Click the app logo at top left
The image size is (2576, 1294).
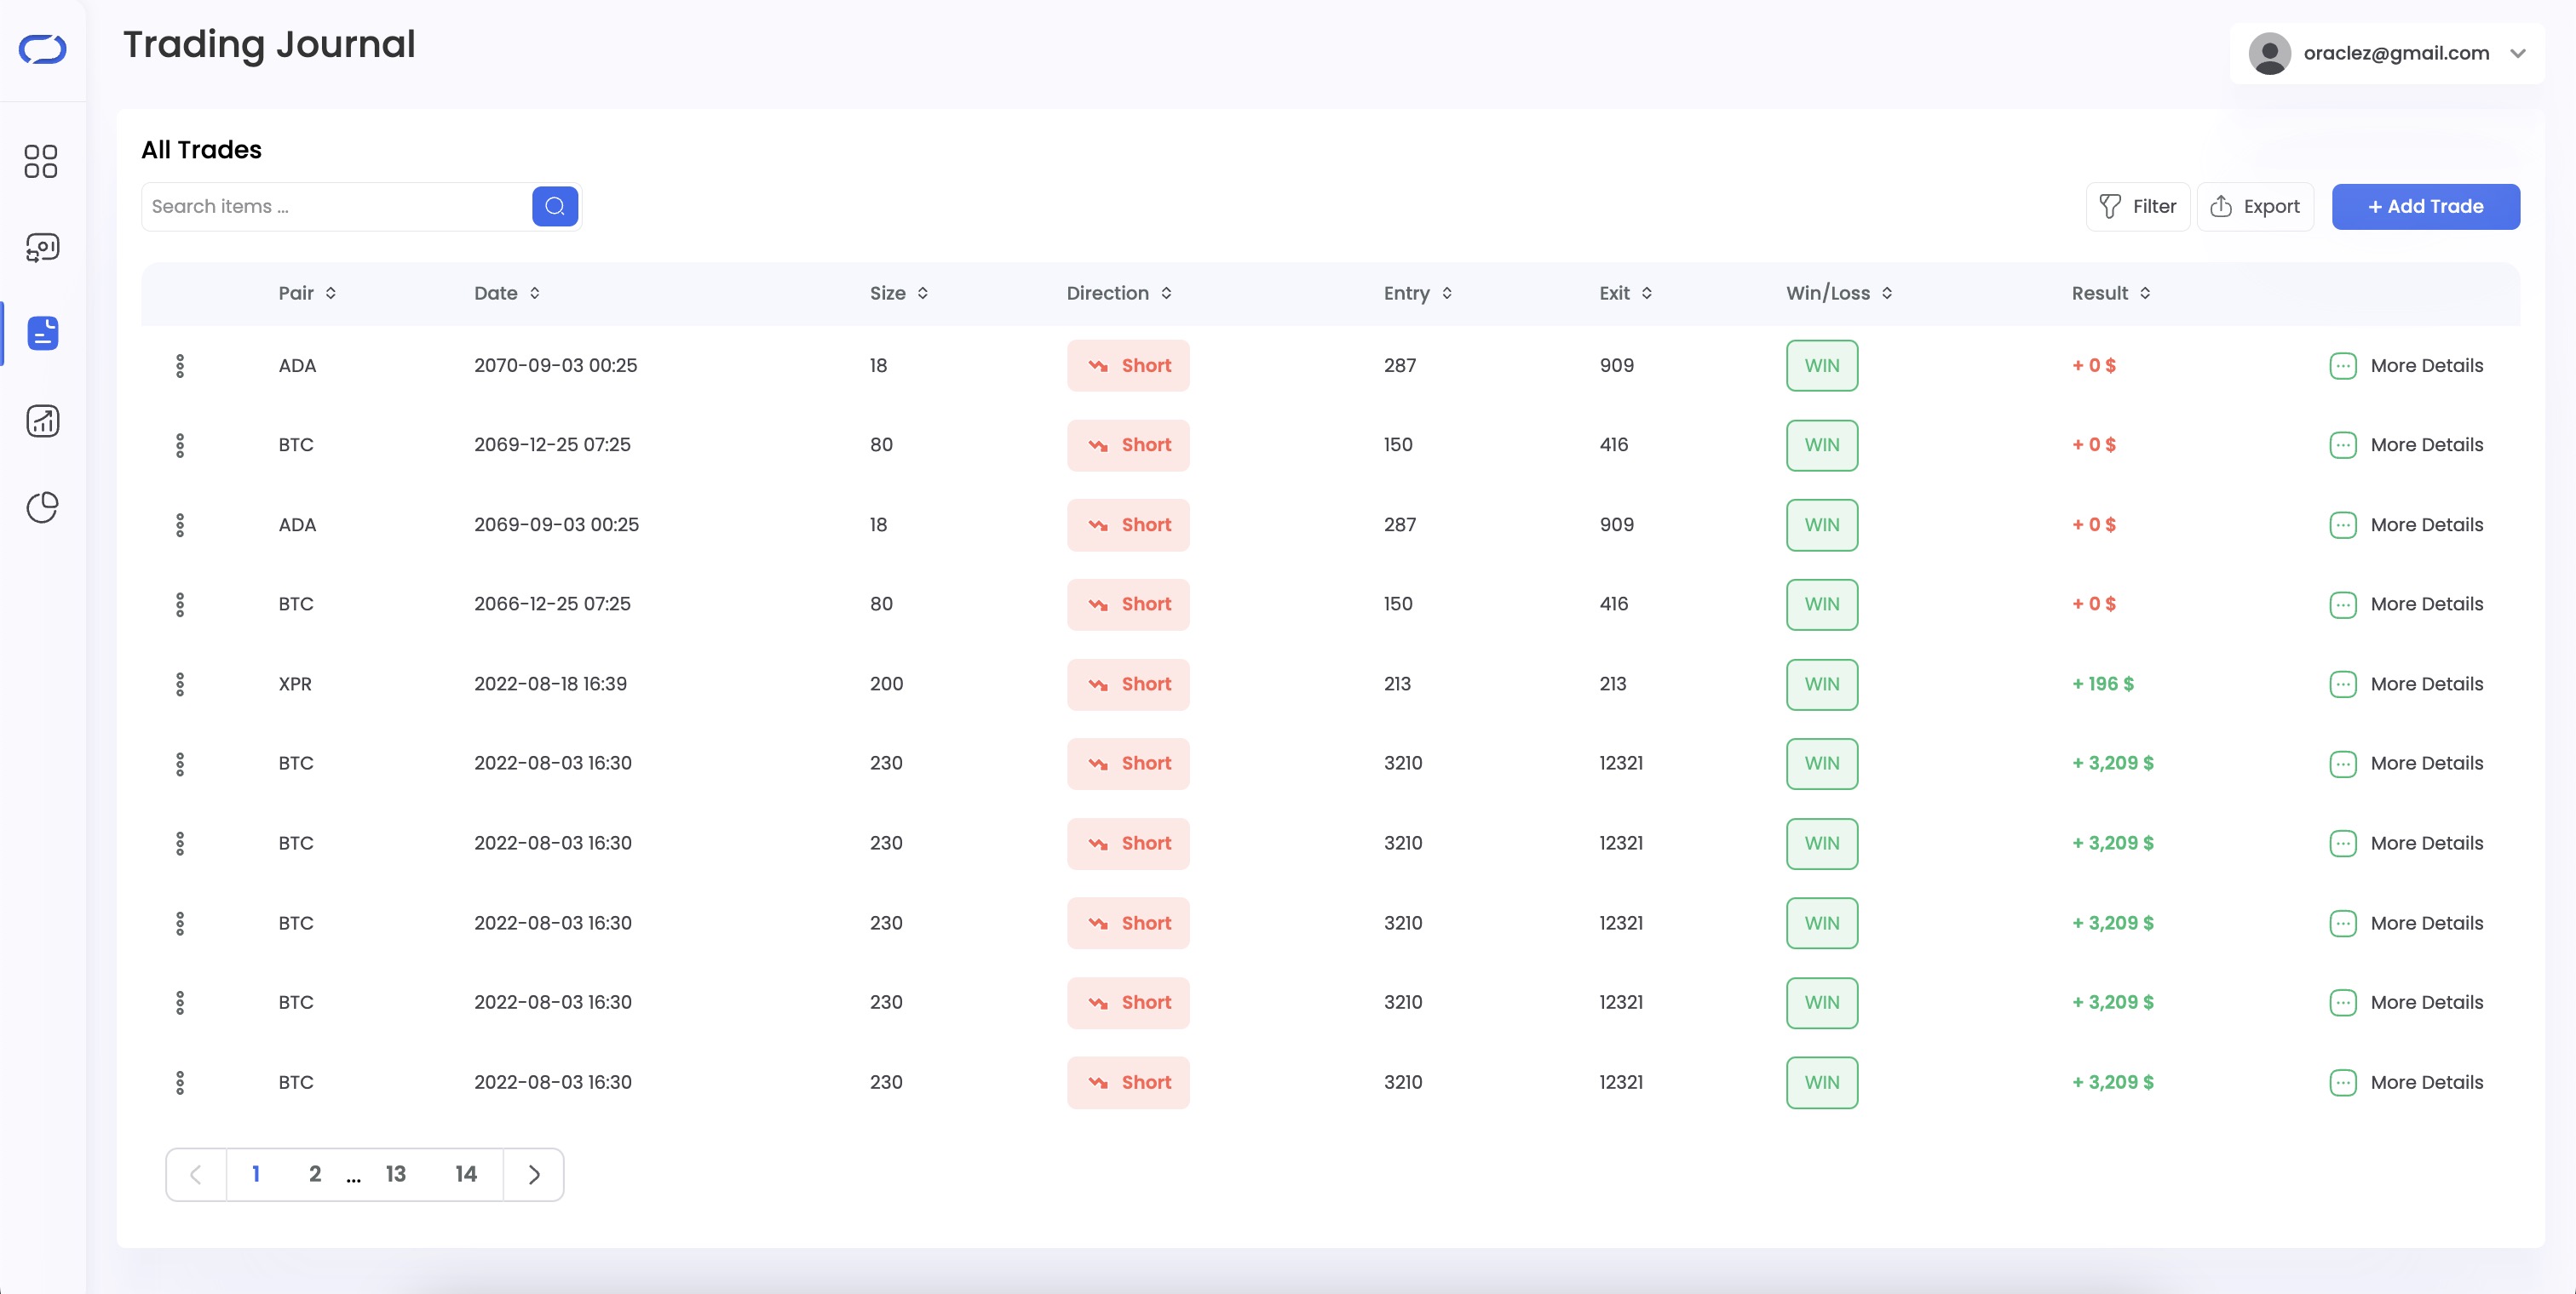pyautogui.click(x=42, y=49)
